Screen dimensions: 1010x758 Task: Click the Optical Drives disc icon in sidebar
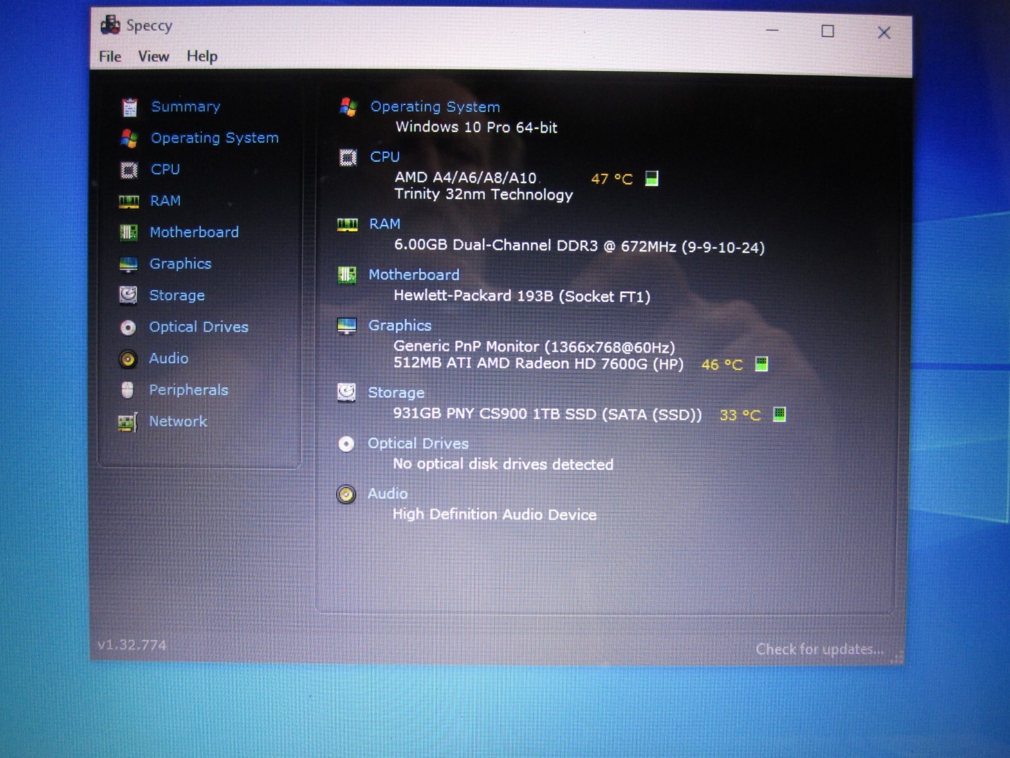click(x=128, y=327)
